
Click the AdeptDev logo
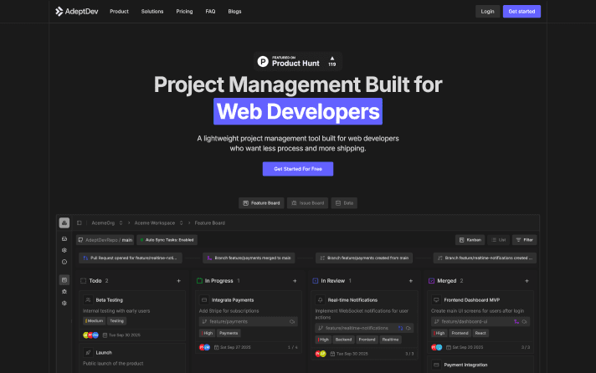pyautogui.click(x=76, y=12)
